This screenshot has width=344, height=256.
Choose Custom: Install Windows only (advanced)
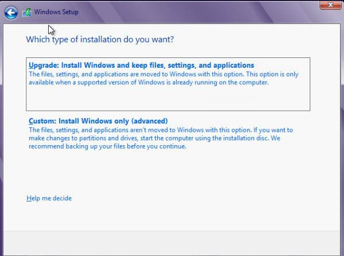98,121
